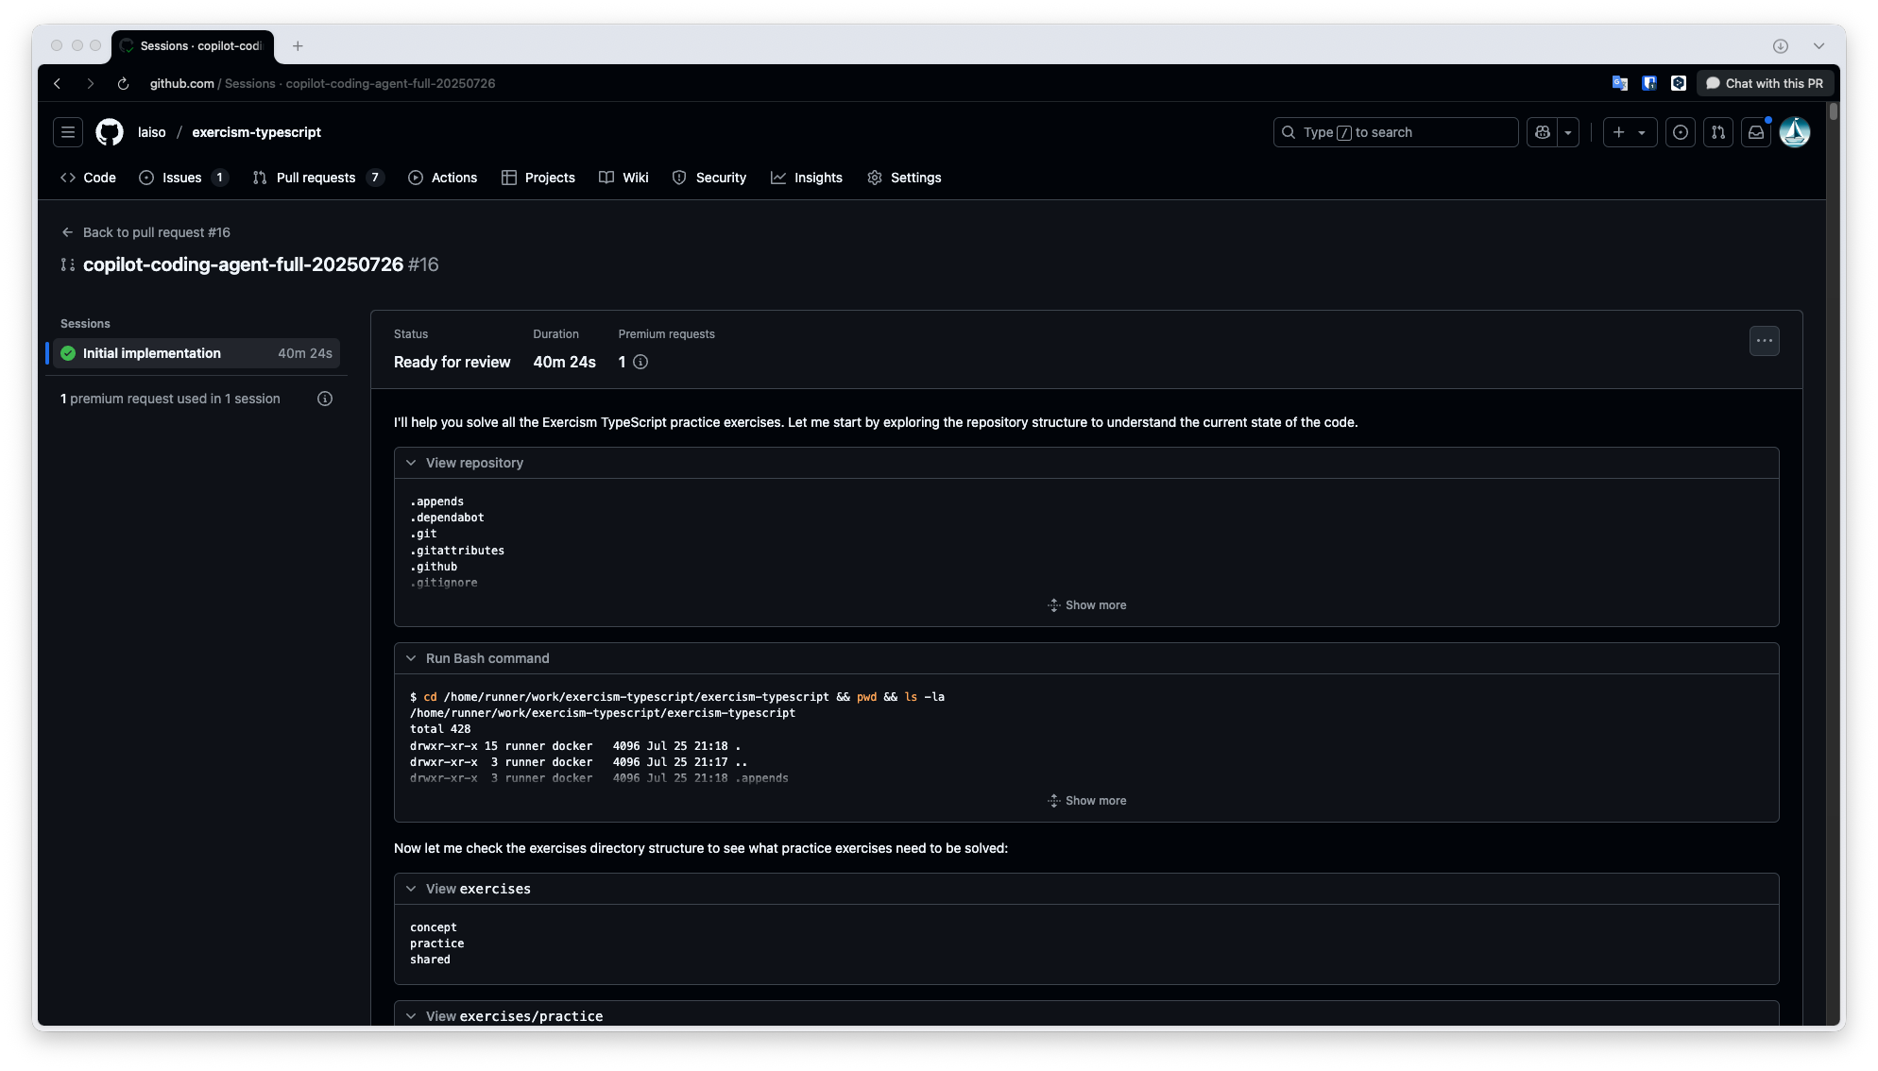Open the issues shortcut icon in header
The height and width of the screenshot is (1071, 1878).
pos(1681,132)
